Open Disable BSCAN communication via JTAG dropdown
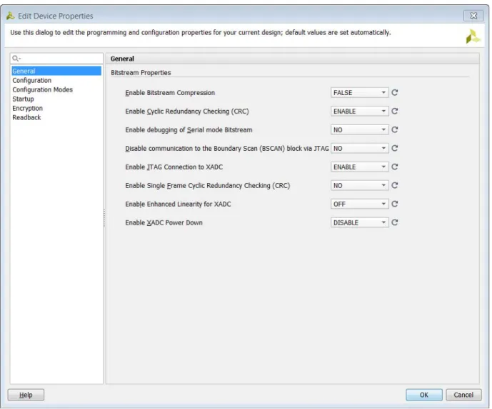The width and height of the screenshot is (492, 409). (x=360, y=148)
